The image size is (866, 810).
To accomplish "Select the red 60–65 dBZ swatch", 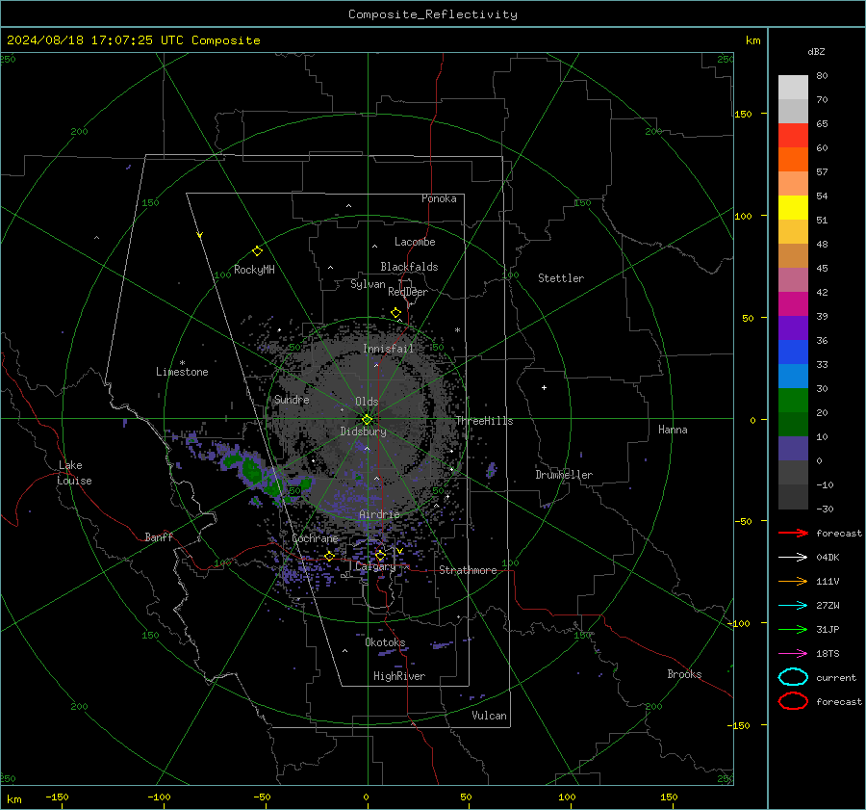I will coord(793,136).
